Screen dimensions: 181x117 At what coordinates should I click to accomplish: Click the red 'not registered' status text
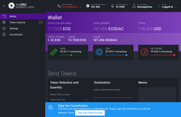click(x=70, y=7)
